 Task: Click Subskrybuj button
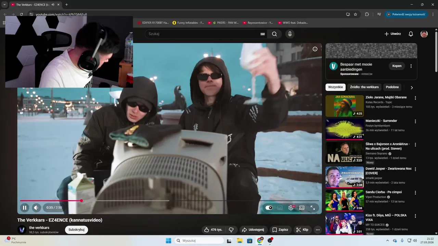[76, 230]
